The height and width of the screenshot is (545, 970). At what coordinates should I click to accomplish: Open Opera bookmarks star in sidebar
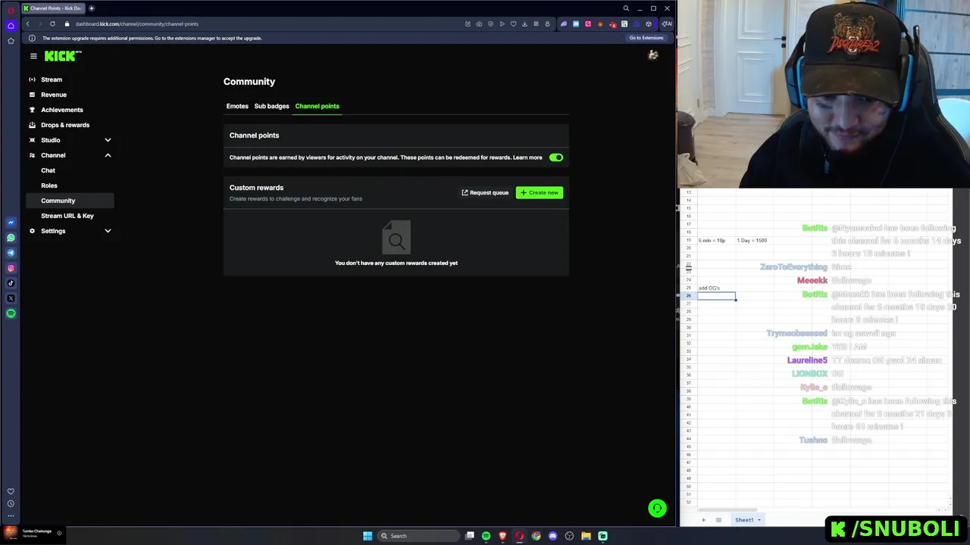click(x=11, y=40)
